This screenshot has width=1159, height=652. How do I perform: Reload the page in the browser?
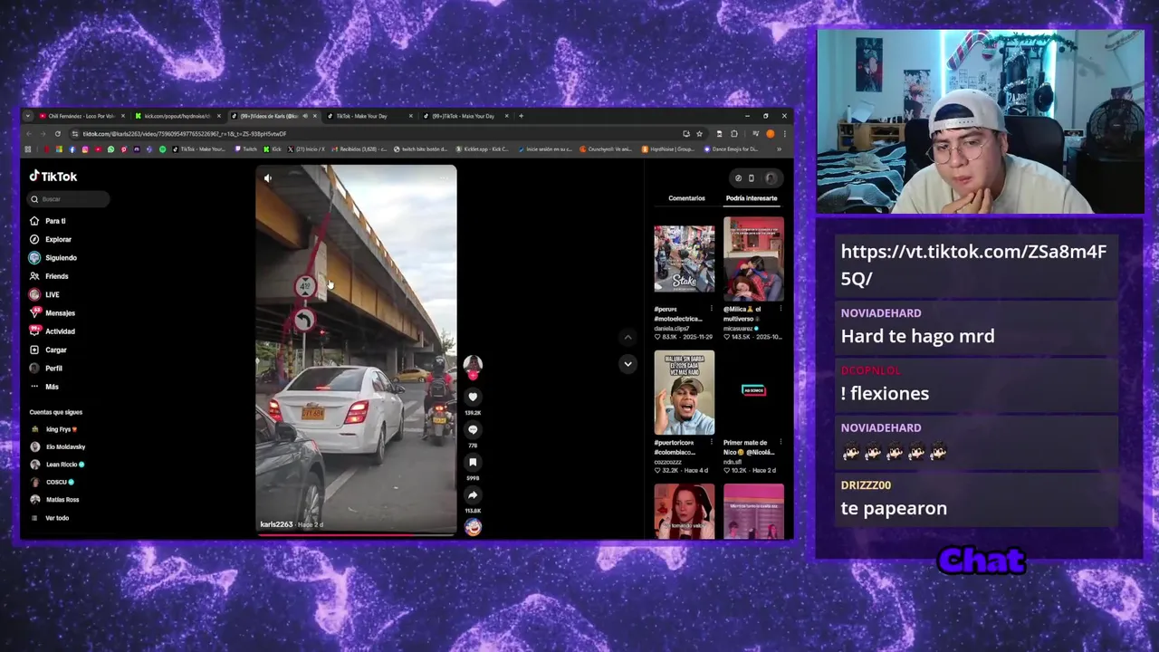point(58,134)
